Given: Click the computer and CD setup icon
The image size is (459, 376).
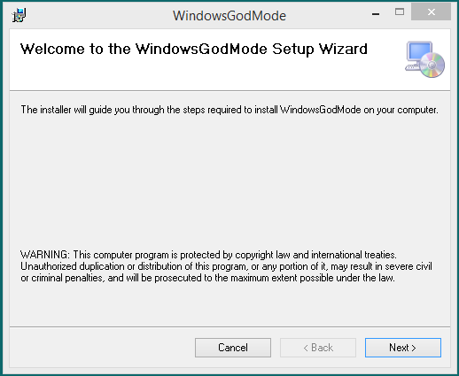Looking at the screenshot, I should tap(424, 59).
